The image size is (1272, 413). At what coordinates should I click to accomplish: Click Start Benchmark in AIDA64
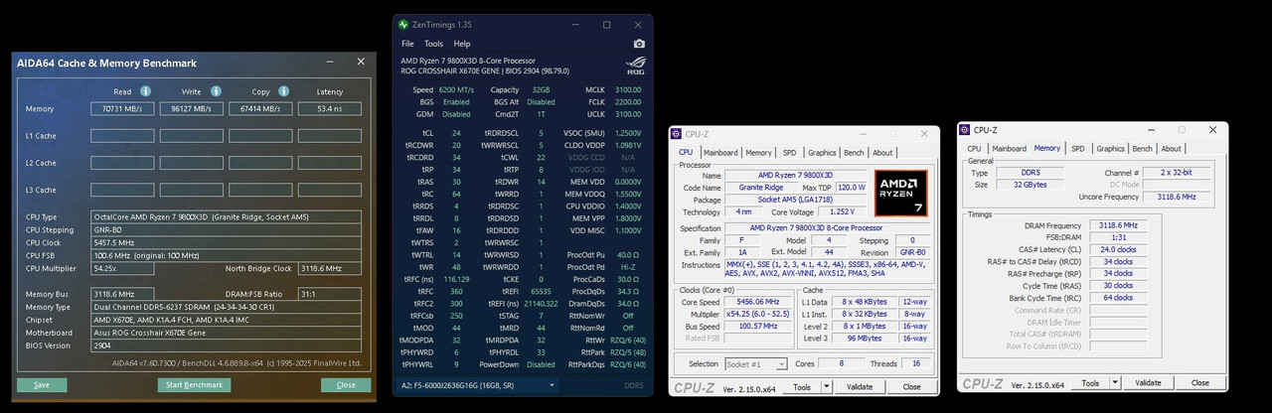tap(194, 384)
